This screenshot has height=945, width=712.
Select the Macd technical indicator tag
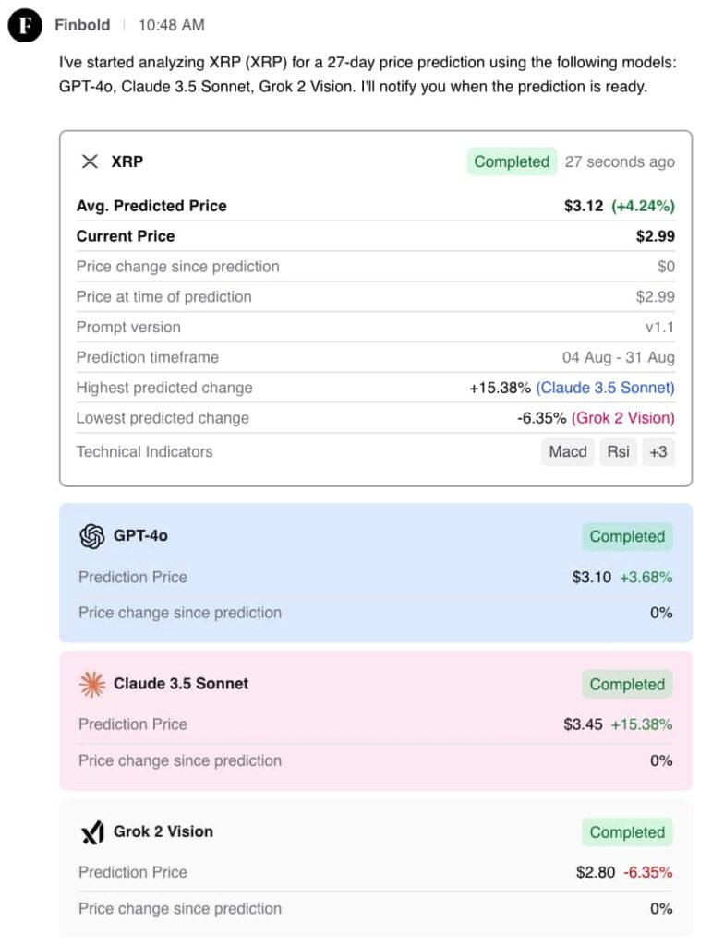[x=568, y=451]
